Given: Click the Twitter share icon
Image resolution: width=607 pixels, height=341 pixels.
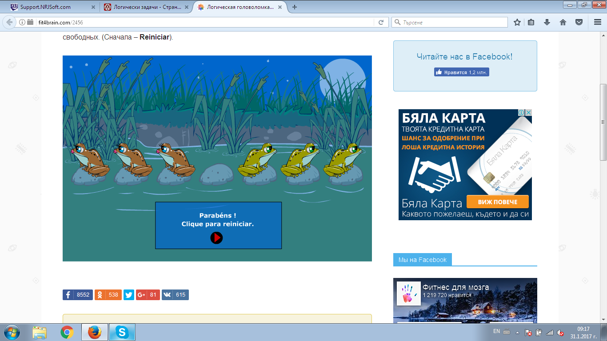Looking at the screenshot, I should (129, 295).
